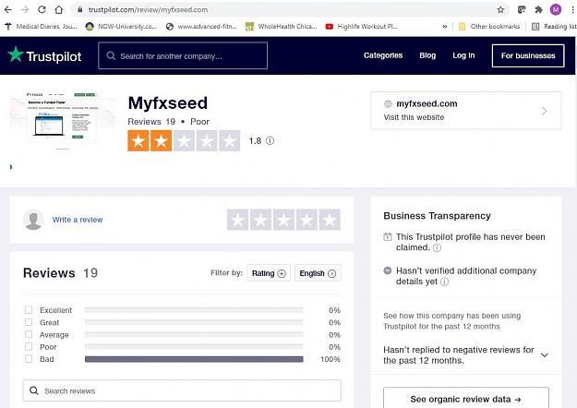577x408 pixels.
Task: Click the TrustScore 1.8 info icon
Action: (270, 141)
